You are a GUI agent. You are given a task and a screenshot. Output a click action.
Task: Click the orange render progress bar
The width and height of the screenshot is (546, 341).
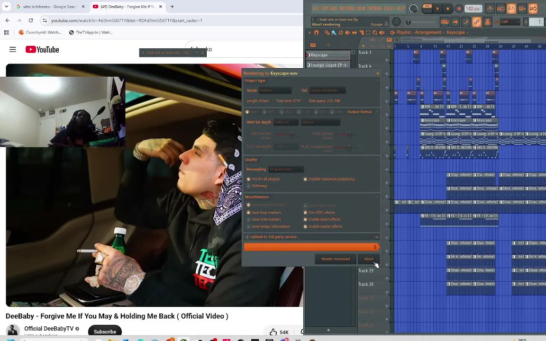click(x=311, y=247)
